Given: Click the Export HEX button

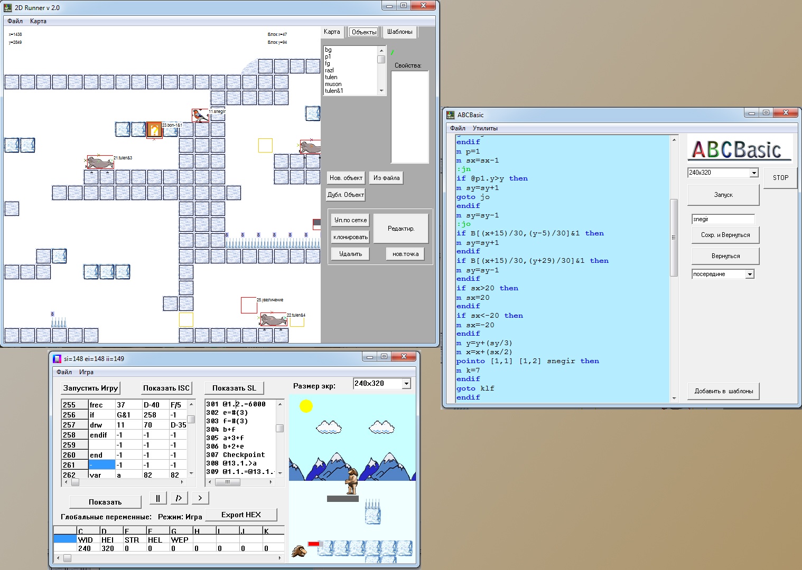Looking at the screenshot, I should tap(241, 515).
